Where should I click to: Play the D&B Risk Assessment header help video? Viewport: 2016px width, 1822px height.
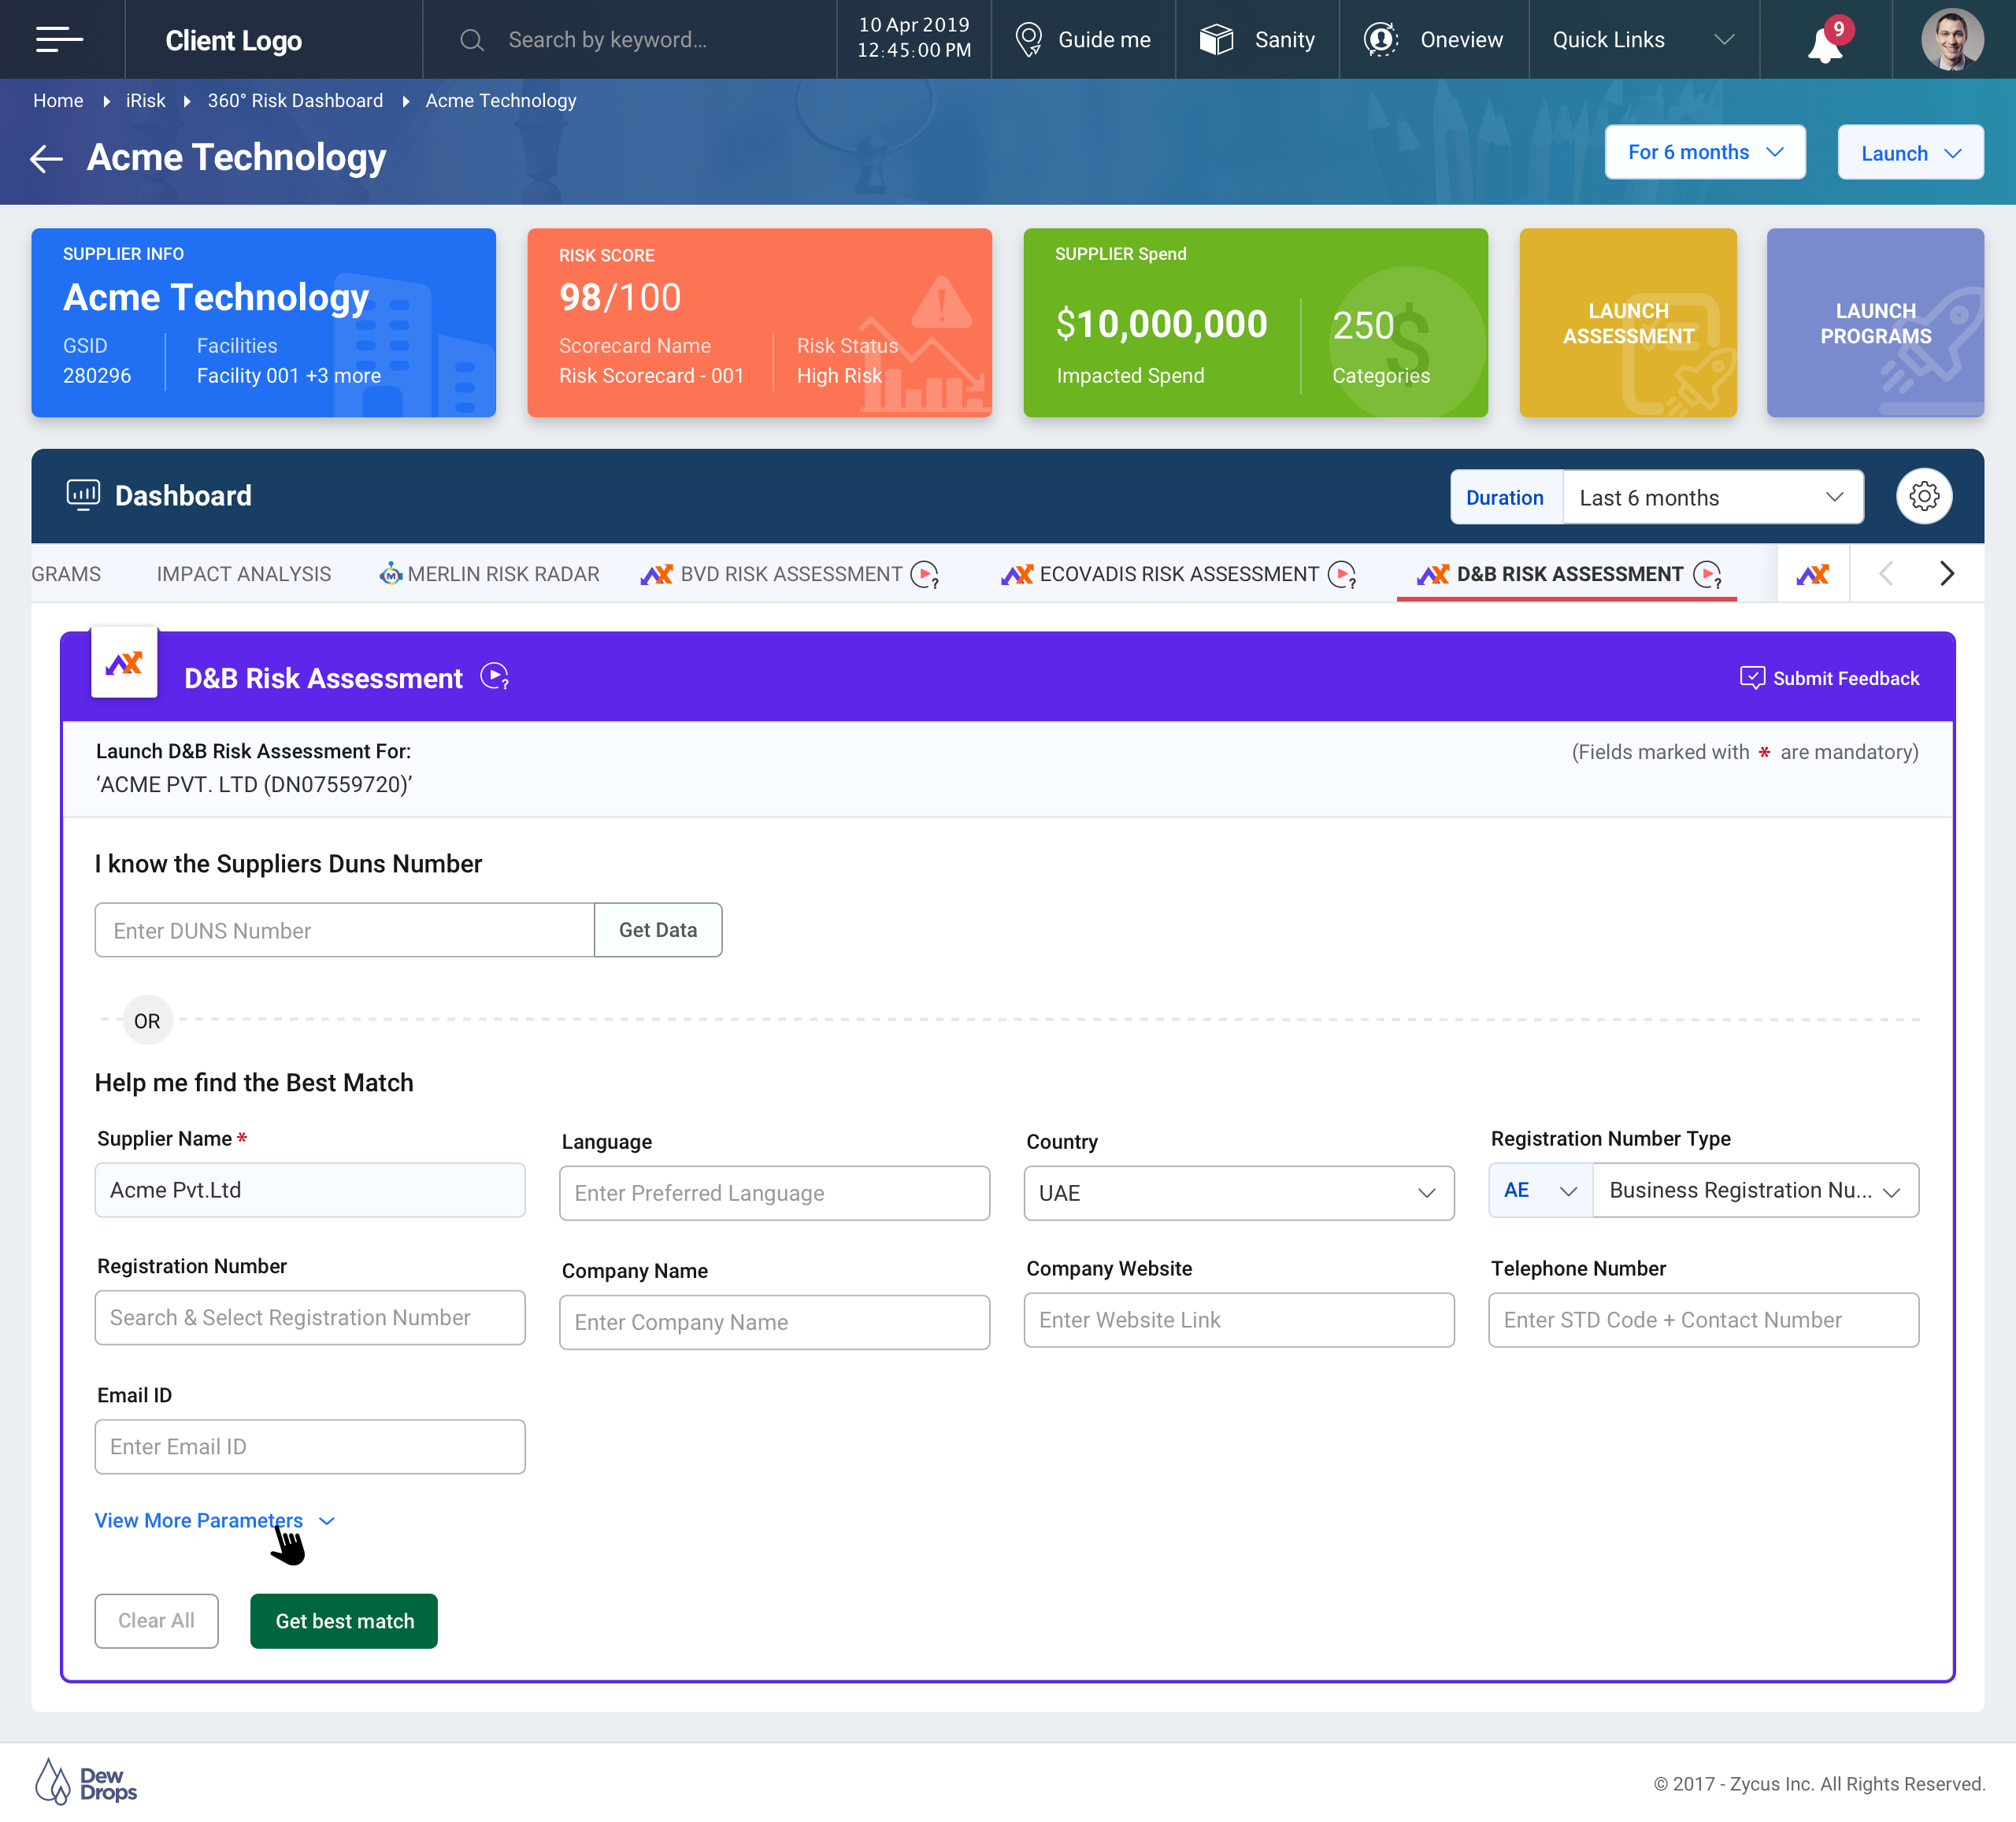coord(495,677)
